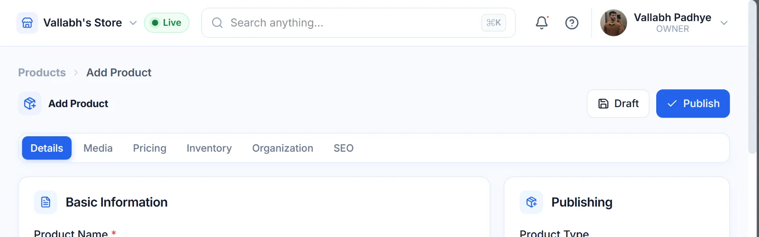759x237 pixels.
Task: Publish the product
Action: pyautogui.click(x=693, y=103)
